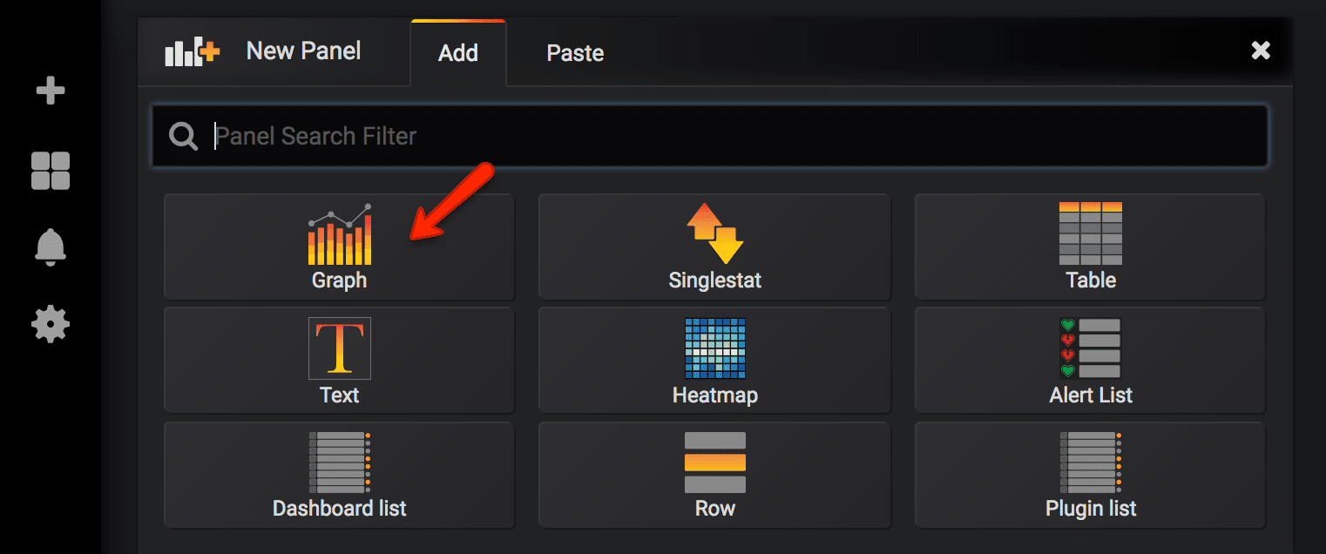Open the Alerting bell icon
The height and width of the screenshot is (554, 1326).
pos(50,247)
